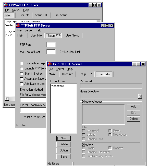Open Server menu in the front window
Viewport: 148px width, 166px height.
60,69
